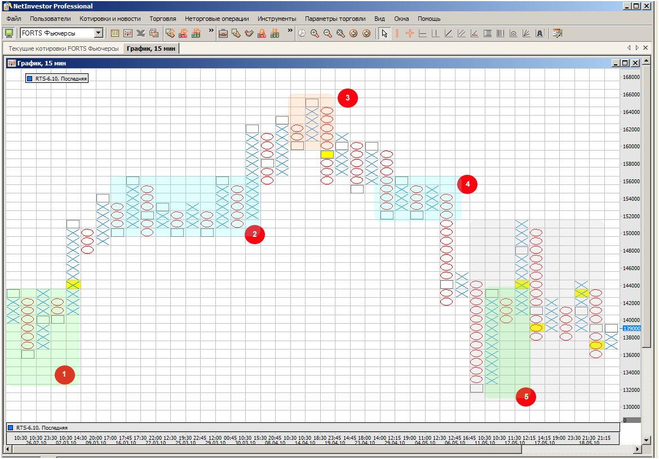Expand the first toolbar overflow chevron
This screenshot has width=659, height=459.
[211, 30]
